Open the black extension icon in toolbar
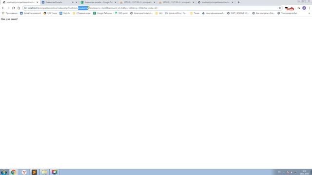The height and width of the screenshot is (175, 312). pyautogui.click(x=287, y=8)
